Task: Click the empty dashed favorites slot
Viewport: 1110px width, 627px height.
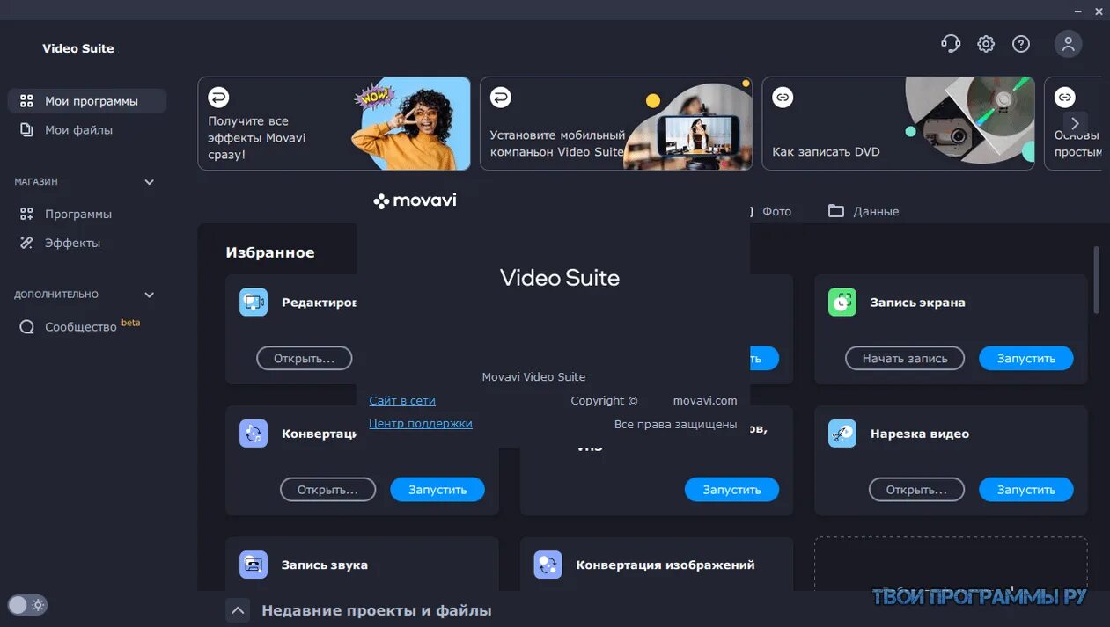Action: 951,564
